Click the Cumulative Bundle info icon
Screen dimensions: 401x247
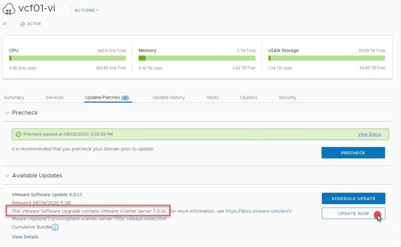(x=55, y=227)
